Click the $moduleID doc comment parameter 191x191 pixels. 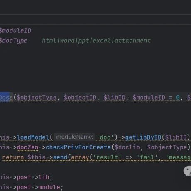pos(15,31)
